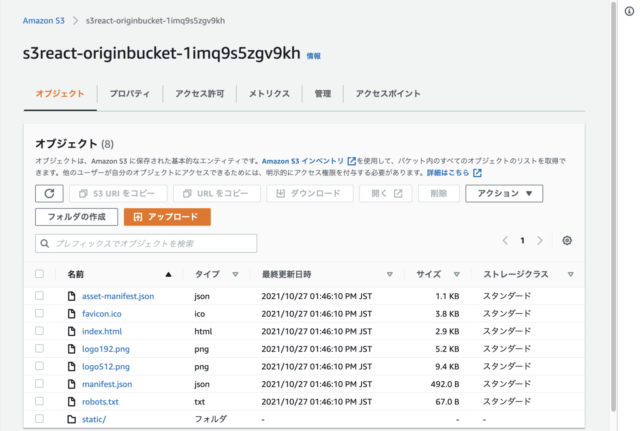This screenshot has width=640, height=431.
Task: Check the row checkbox for manifest.json
Action: coord(39,384)
